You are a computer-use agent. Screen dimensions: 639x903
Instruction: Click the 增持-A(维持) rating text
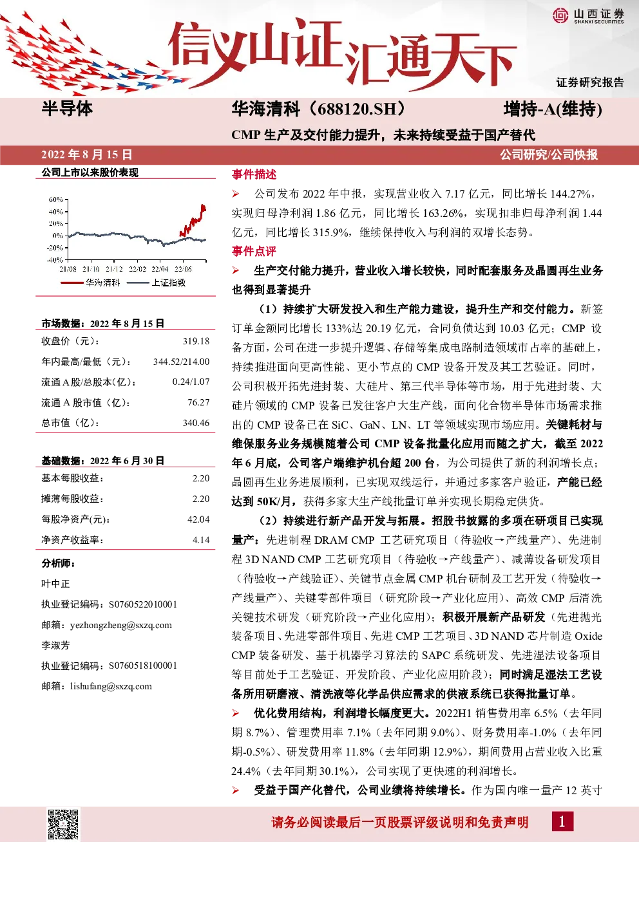[x=553, y=109]
